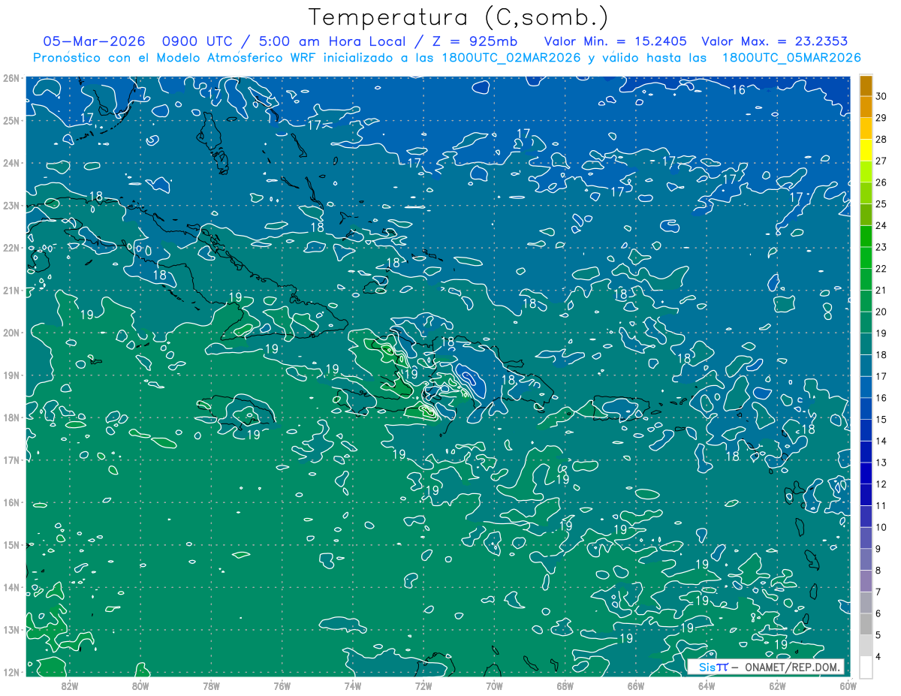This screenshot has height=696, width=901.
Task: Click the 24N latitude axis label
Action: click(x=11, y=163)
